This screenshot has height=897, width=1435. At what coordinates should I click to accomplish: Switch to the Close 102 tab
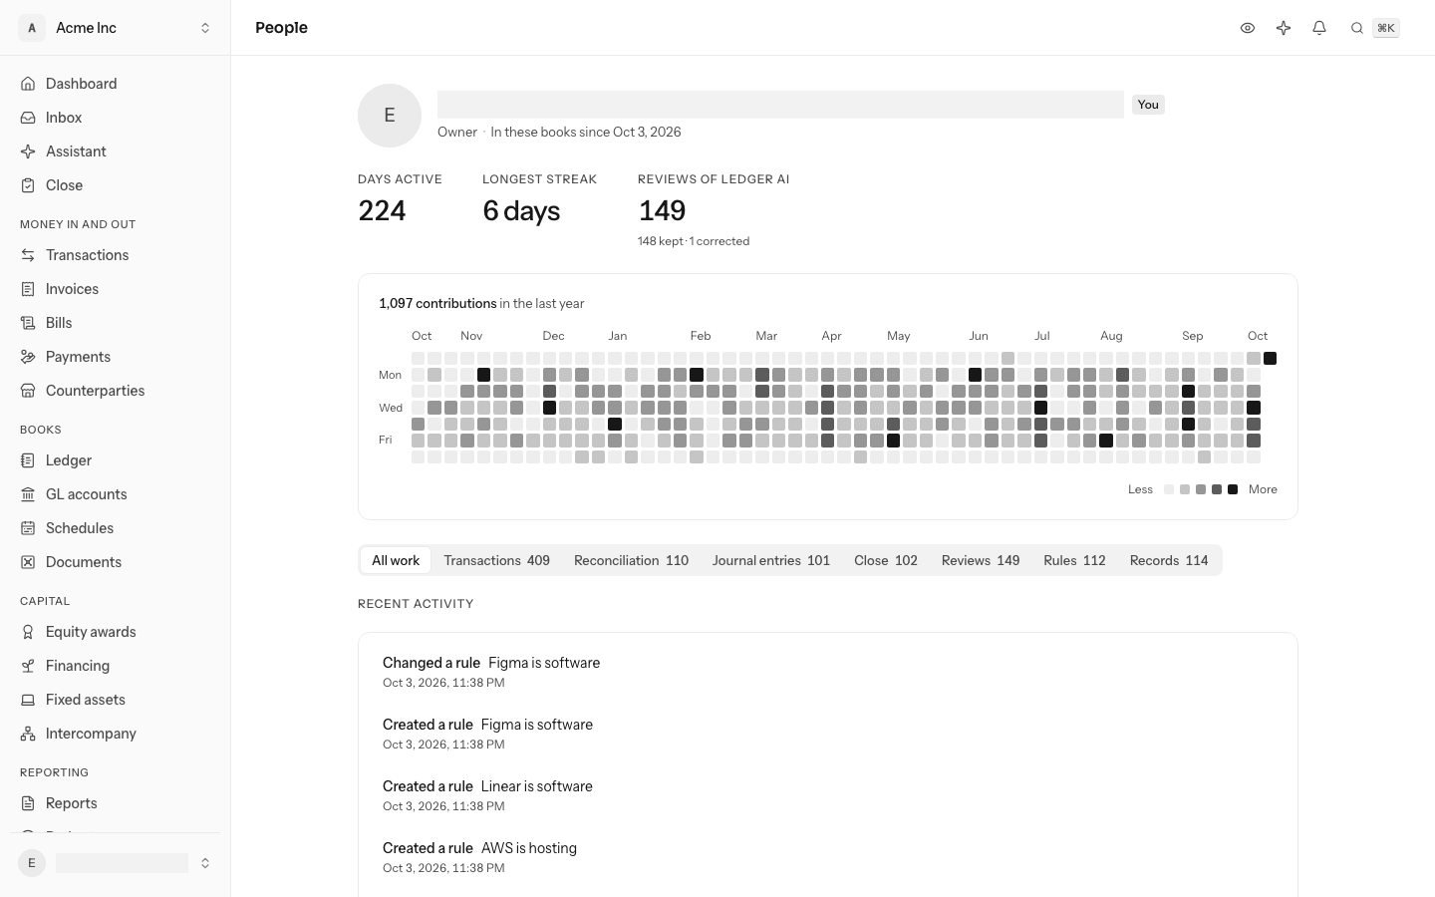(x=886, y=560)
